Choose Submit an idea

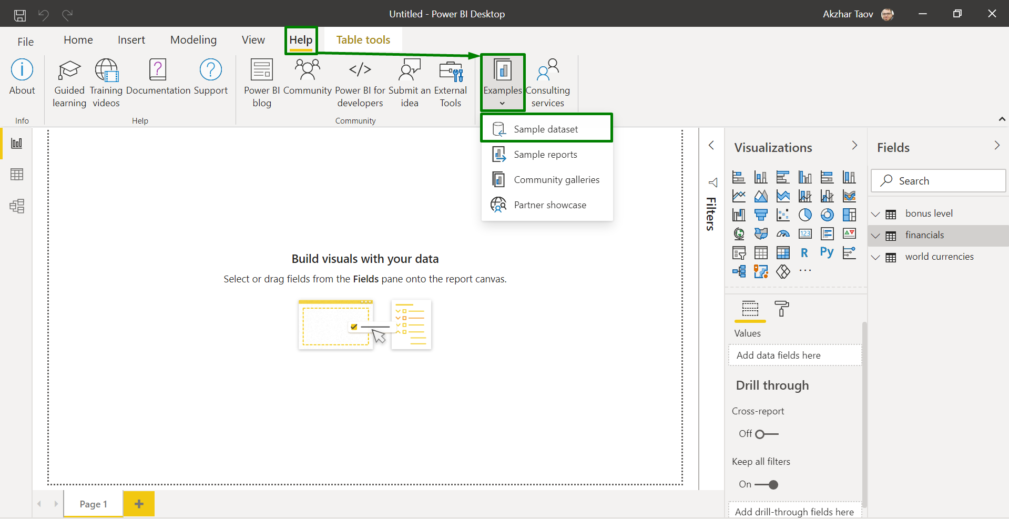tap(410, 83)
